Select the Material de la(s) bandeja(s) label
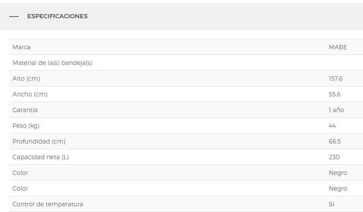 52,63
